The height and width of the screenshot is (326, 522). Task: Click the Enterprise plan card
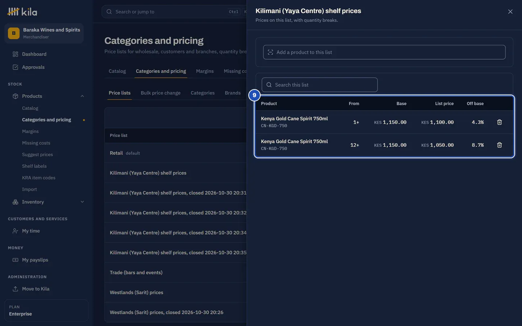point(46,310)
